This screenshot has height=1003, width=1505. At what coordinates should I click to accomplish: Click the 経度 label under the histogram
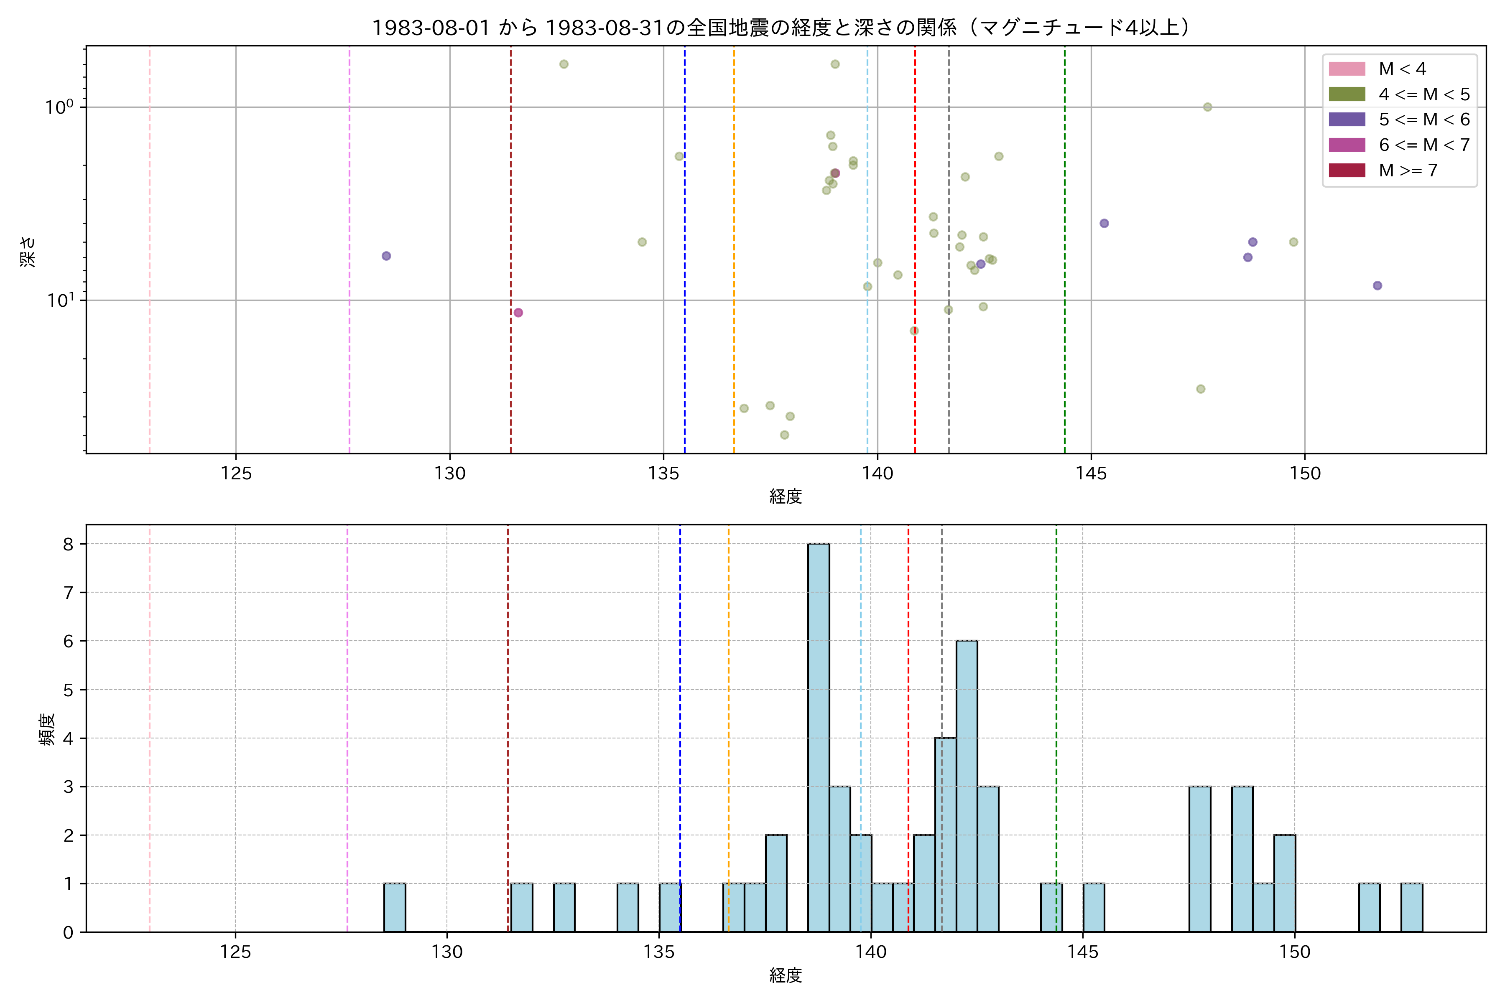(785, 975)
